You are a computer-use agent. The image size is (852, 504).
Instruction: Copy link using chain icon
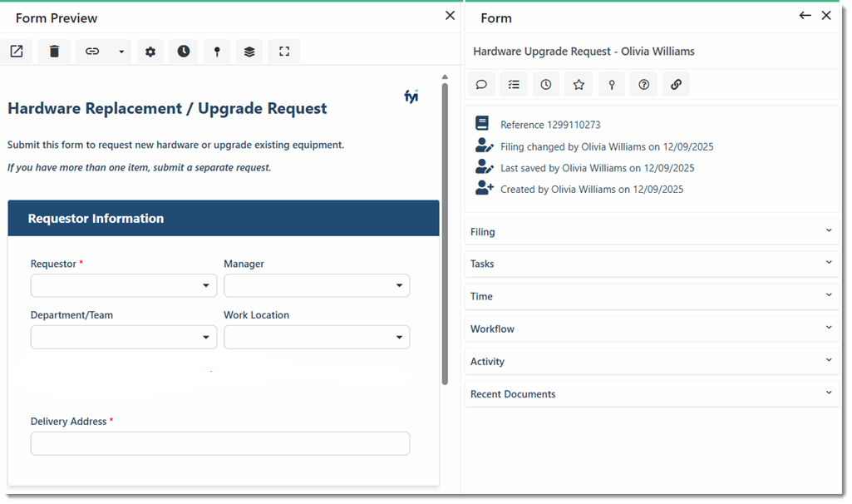(x=92, y=51)
